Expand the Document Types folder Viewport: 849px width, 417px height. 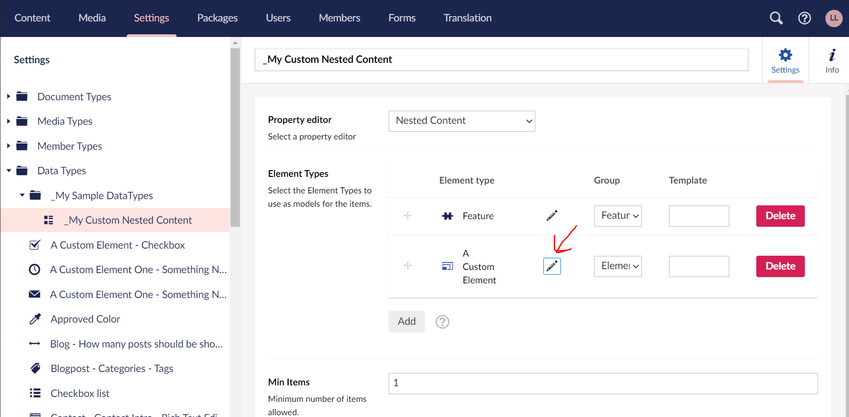pos(8,96)
